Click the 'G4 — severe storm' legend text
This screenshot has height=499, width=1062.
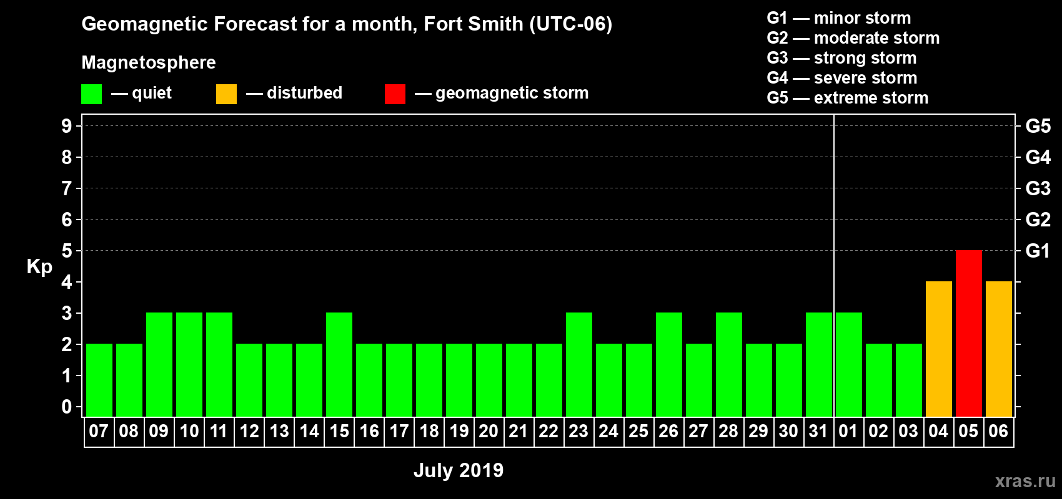tap(842, 78)
